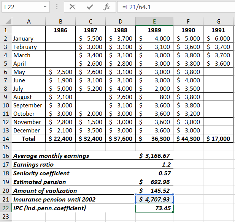Click the 1987 total $32,400

point(91,139)
